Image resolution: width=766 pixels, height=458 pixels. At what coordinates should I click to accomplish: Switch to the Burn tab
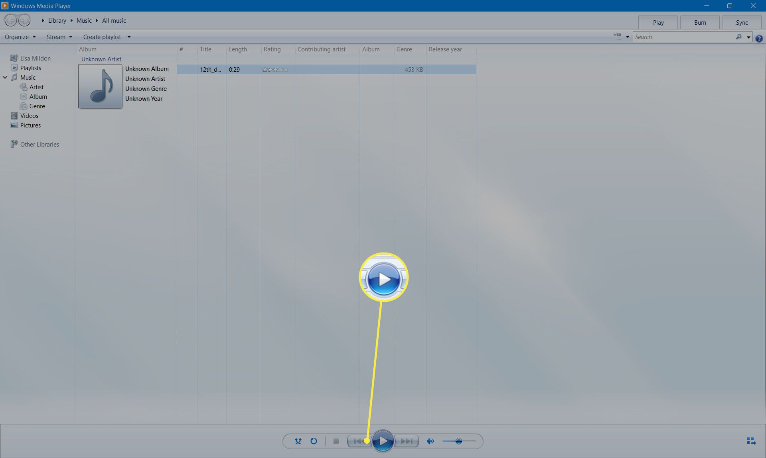click(700, 23)
